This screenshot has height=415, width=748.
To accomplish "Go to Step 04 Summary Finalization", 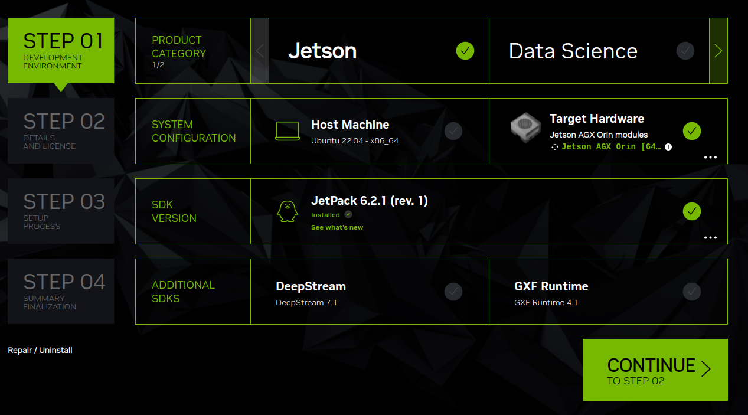I will [x=61, y=292].
